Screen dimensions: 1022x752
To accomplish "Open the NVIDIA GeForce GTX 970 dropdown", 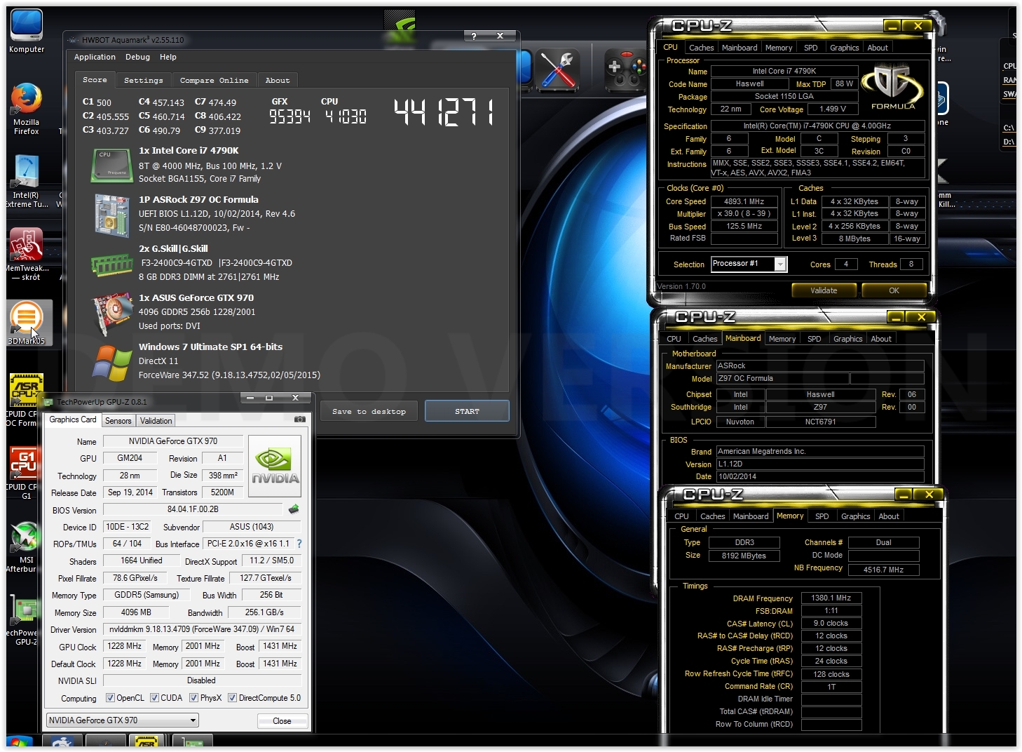I will pos(123,720).
